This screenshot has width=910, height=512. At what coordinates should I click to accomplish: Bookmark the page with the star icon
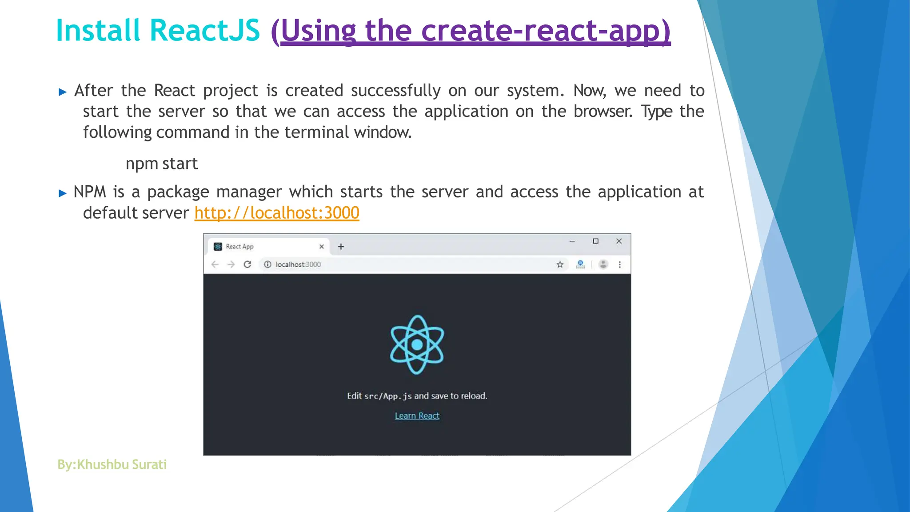click(560, 264)
